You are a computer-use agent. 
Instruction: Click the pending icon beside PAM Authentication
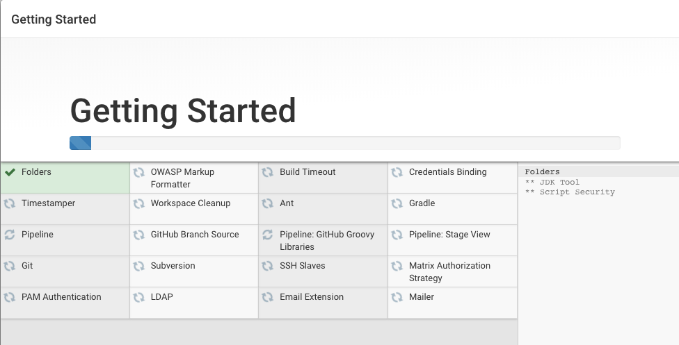pos(10,297)
